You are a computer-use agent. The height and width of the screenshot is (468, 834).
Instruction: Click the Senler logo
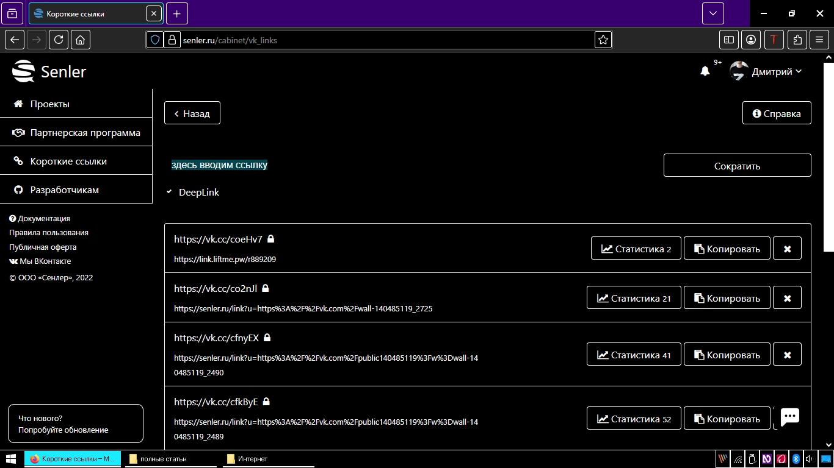point(49,71)
